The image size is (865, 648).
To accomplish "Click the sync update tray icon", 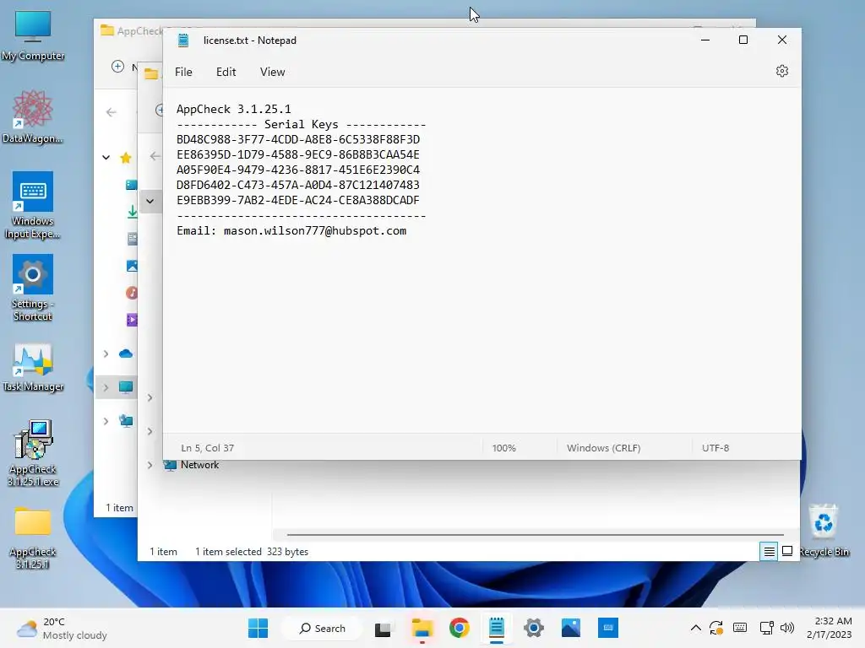I will (x=716, y=628).
